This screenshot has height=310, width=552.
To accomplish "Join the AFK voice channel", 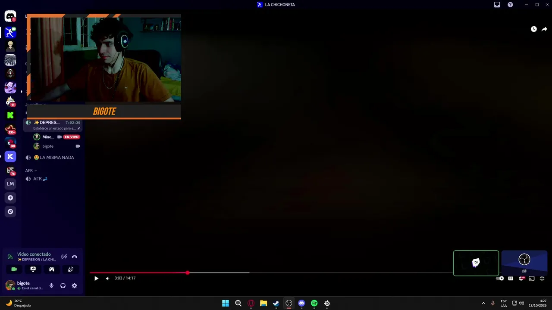I will point(53,179).
